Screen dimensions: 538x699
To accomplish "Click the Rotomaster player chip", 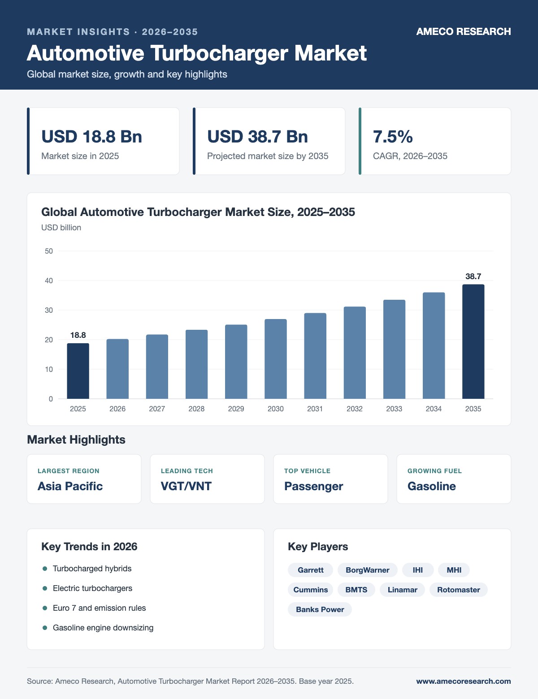I will 459,590.
